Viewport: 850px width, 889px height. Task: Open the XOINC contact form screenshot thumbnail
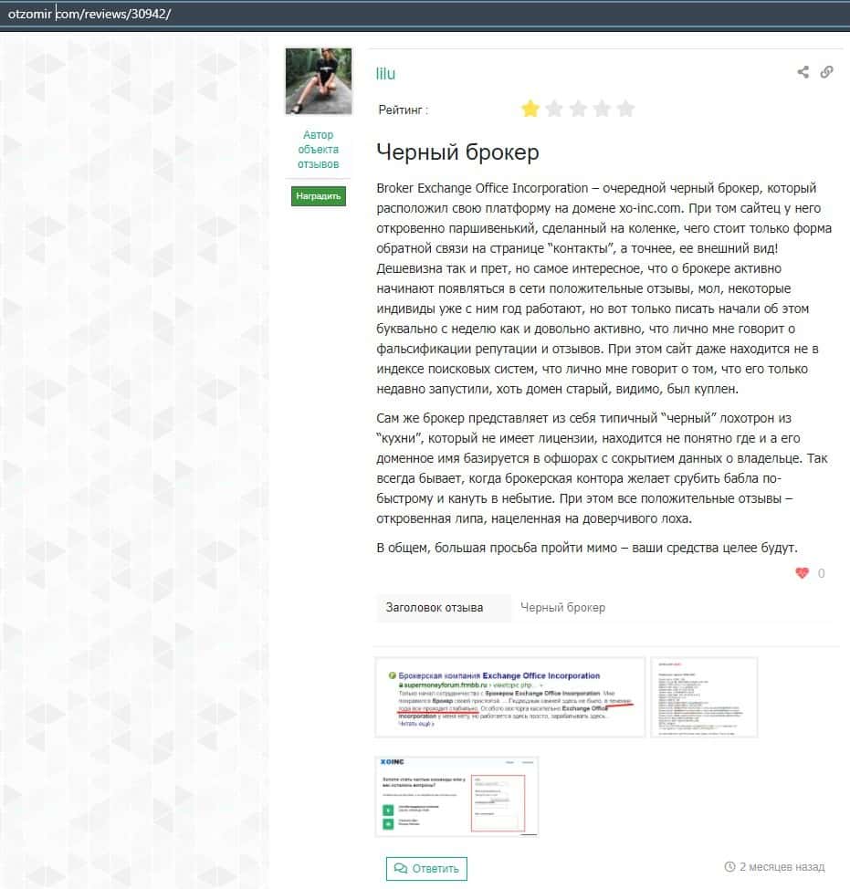click(x=456, y=796)
